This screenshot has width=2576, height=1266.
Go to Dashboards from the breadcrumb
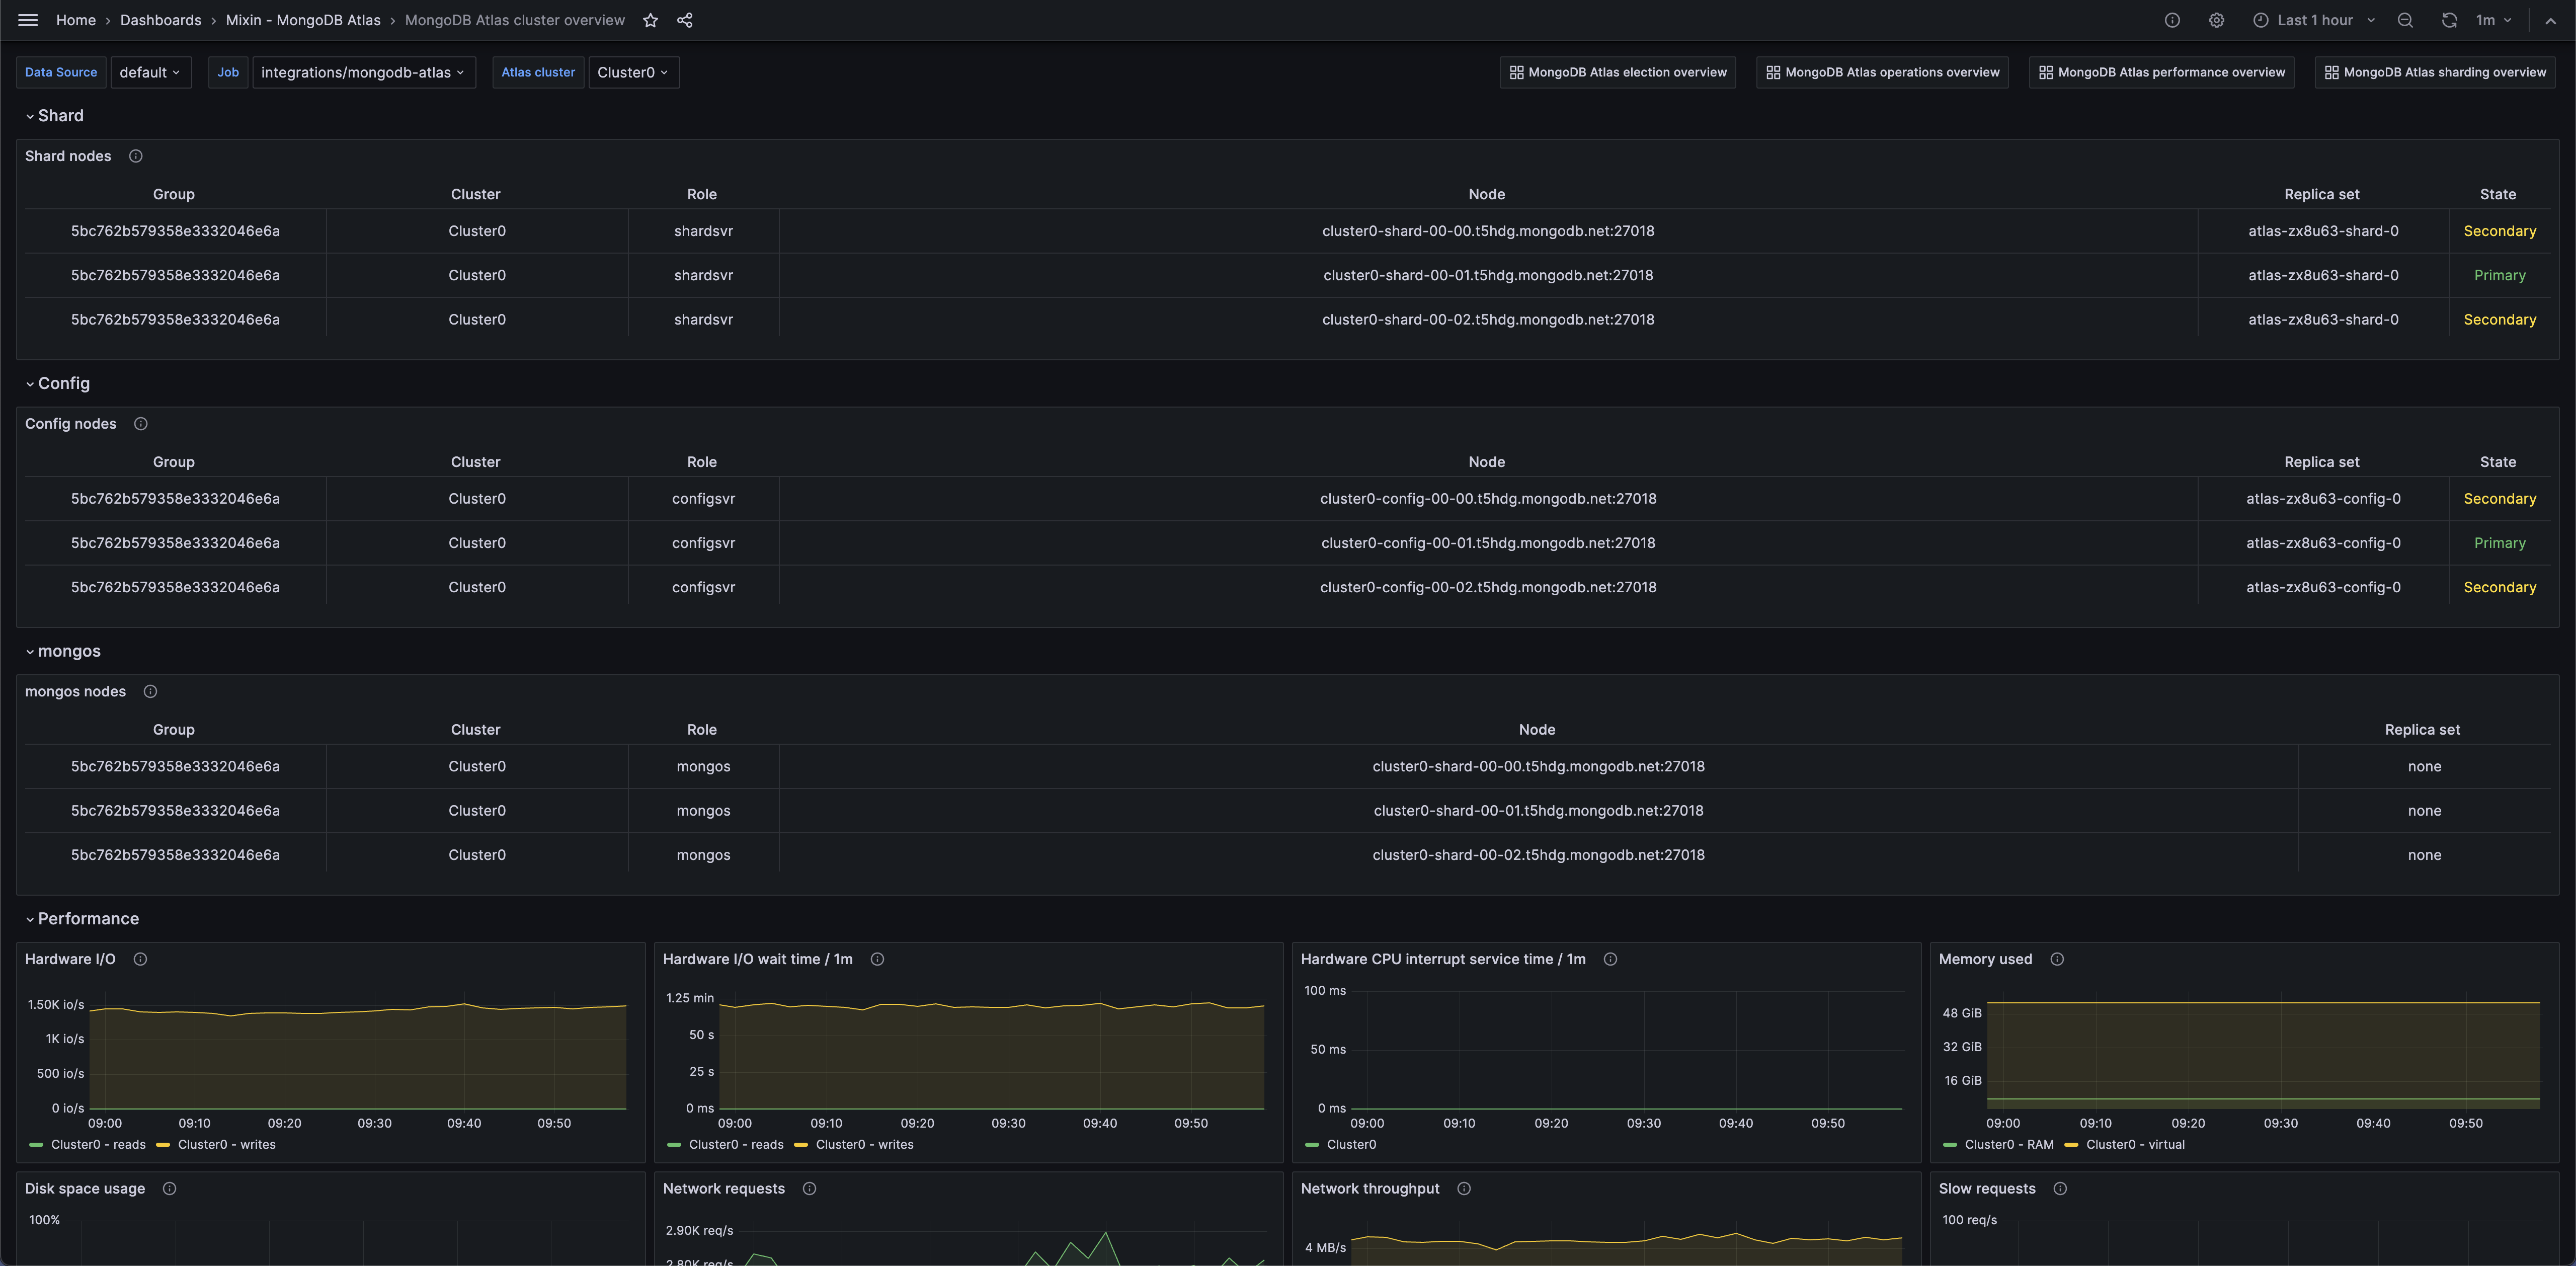pyautogui.click(x=160, y=20)
